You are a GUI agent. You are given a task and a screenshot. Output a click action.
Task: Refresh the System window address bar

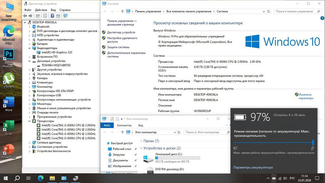[269, 11]
